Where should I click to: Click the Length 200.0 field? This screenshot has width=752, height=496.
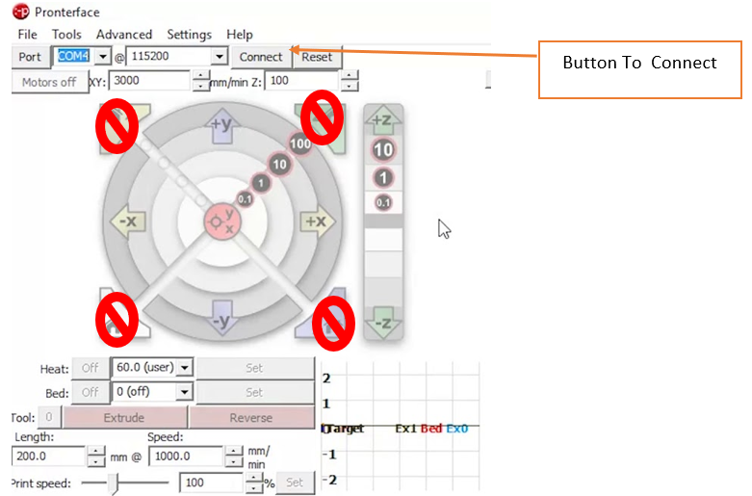click(49, 457)
